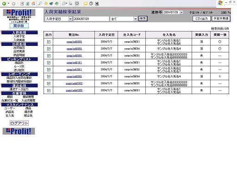Screen dimensions: 237x178
Task: Open the 入荷予定日 search field dropdown
Action: pyautogui.click(x=70, y=19)
